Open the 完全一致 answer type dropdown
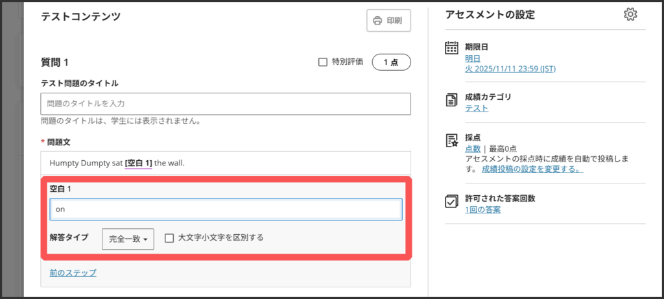 [x=128, y=239]
